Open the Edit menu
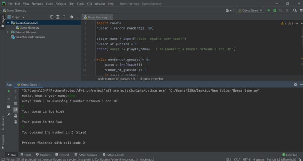The width and height of the screenshot is (303, 161). pos(17,3)
